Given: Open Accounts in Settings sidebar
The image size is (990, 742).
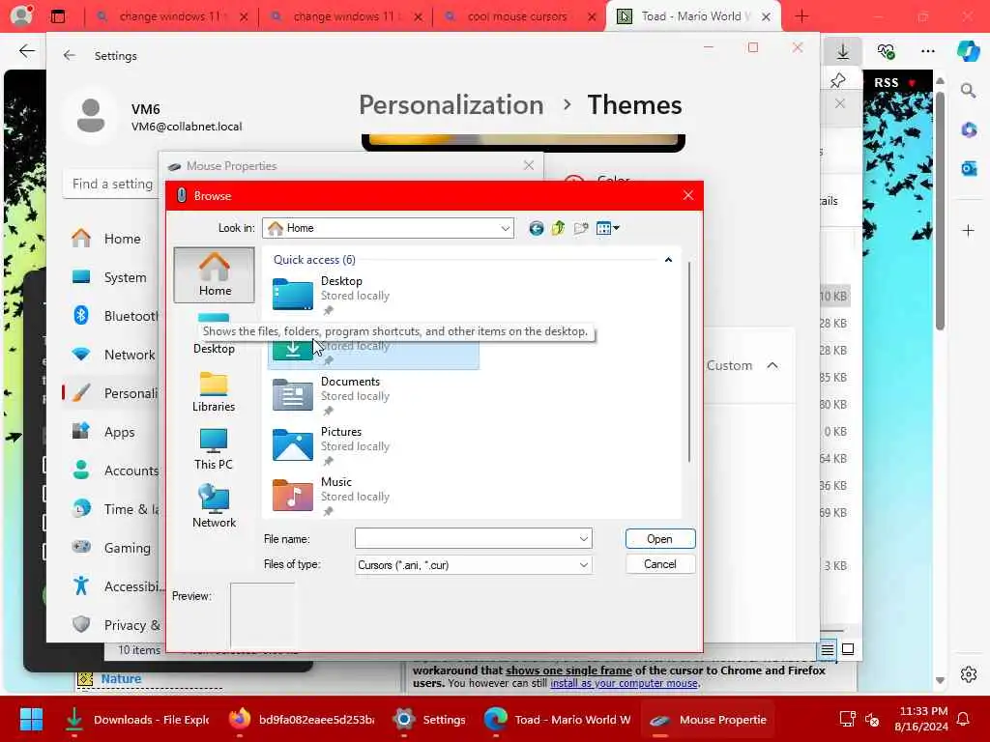Looking at the screenshot, I should tap(112, 471).
